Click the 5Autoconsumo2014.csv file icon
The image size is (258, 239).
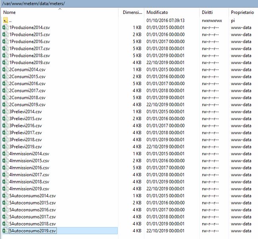6,196
